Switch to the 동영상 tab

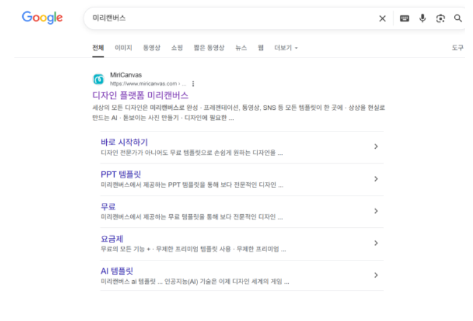(x=151, y=47)
